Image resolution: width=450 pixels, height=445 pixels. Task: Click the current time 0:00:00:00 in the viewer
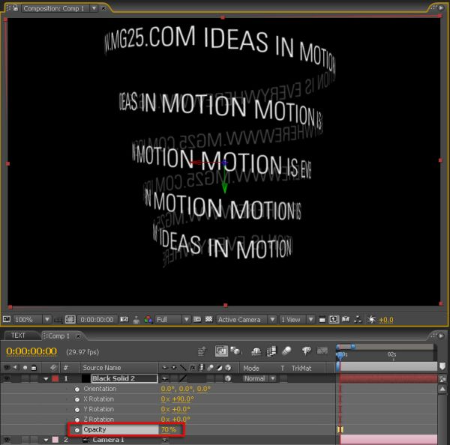[x=97, y=319]
